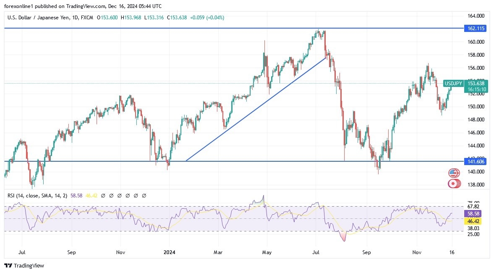Click the USDJPY symbol price tag

[x=453, y=84]
